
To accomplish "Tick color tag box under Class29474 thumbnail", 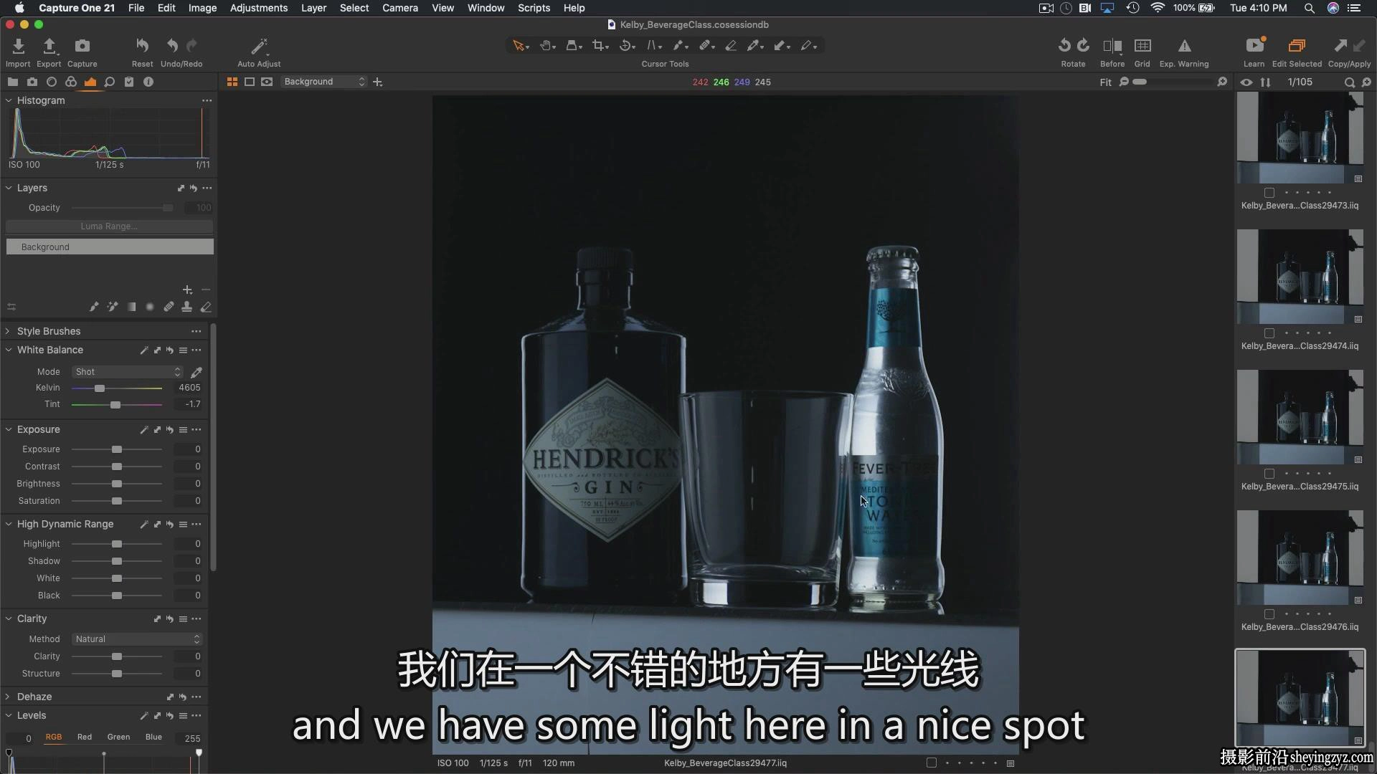I will coord(1269,333).
